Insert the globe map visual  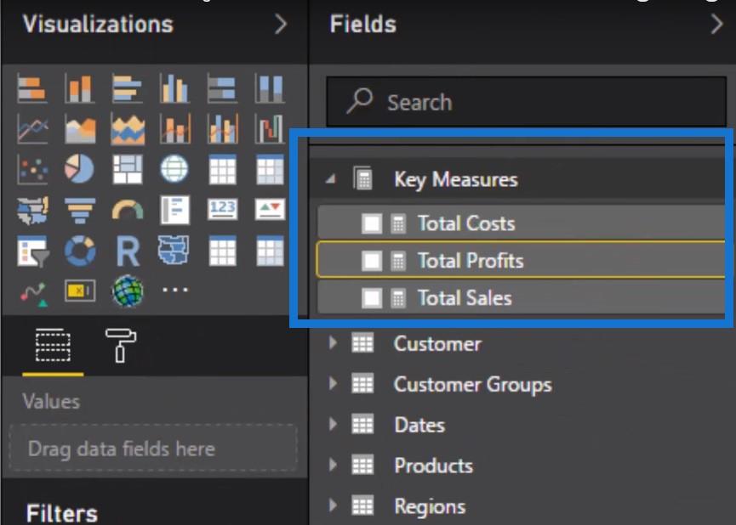174,169
